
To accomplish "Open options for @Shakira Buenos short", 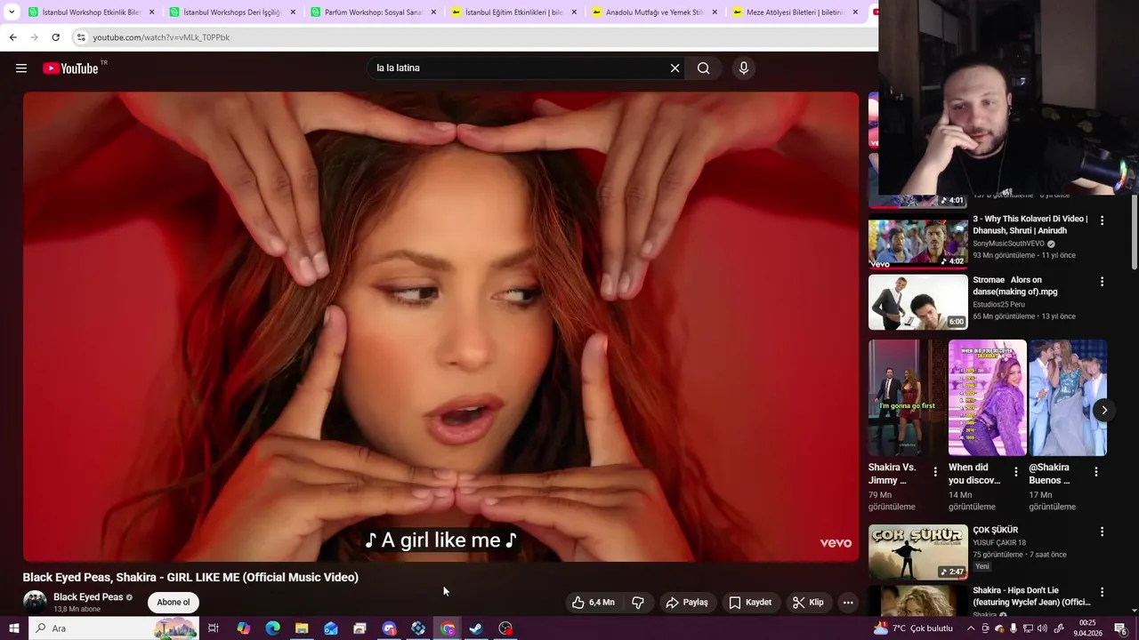I will coord(1096,472).
